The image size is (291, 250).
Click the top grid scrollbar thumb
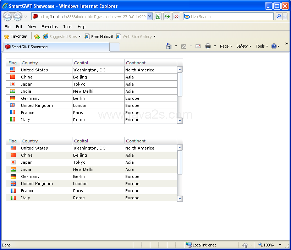pos(180,85)
